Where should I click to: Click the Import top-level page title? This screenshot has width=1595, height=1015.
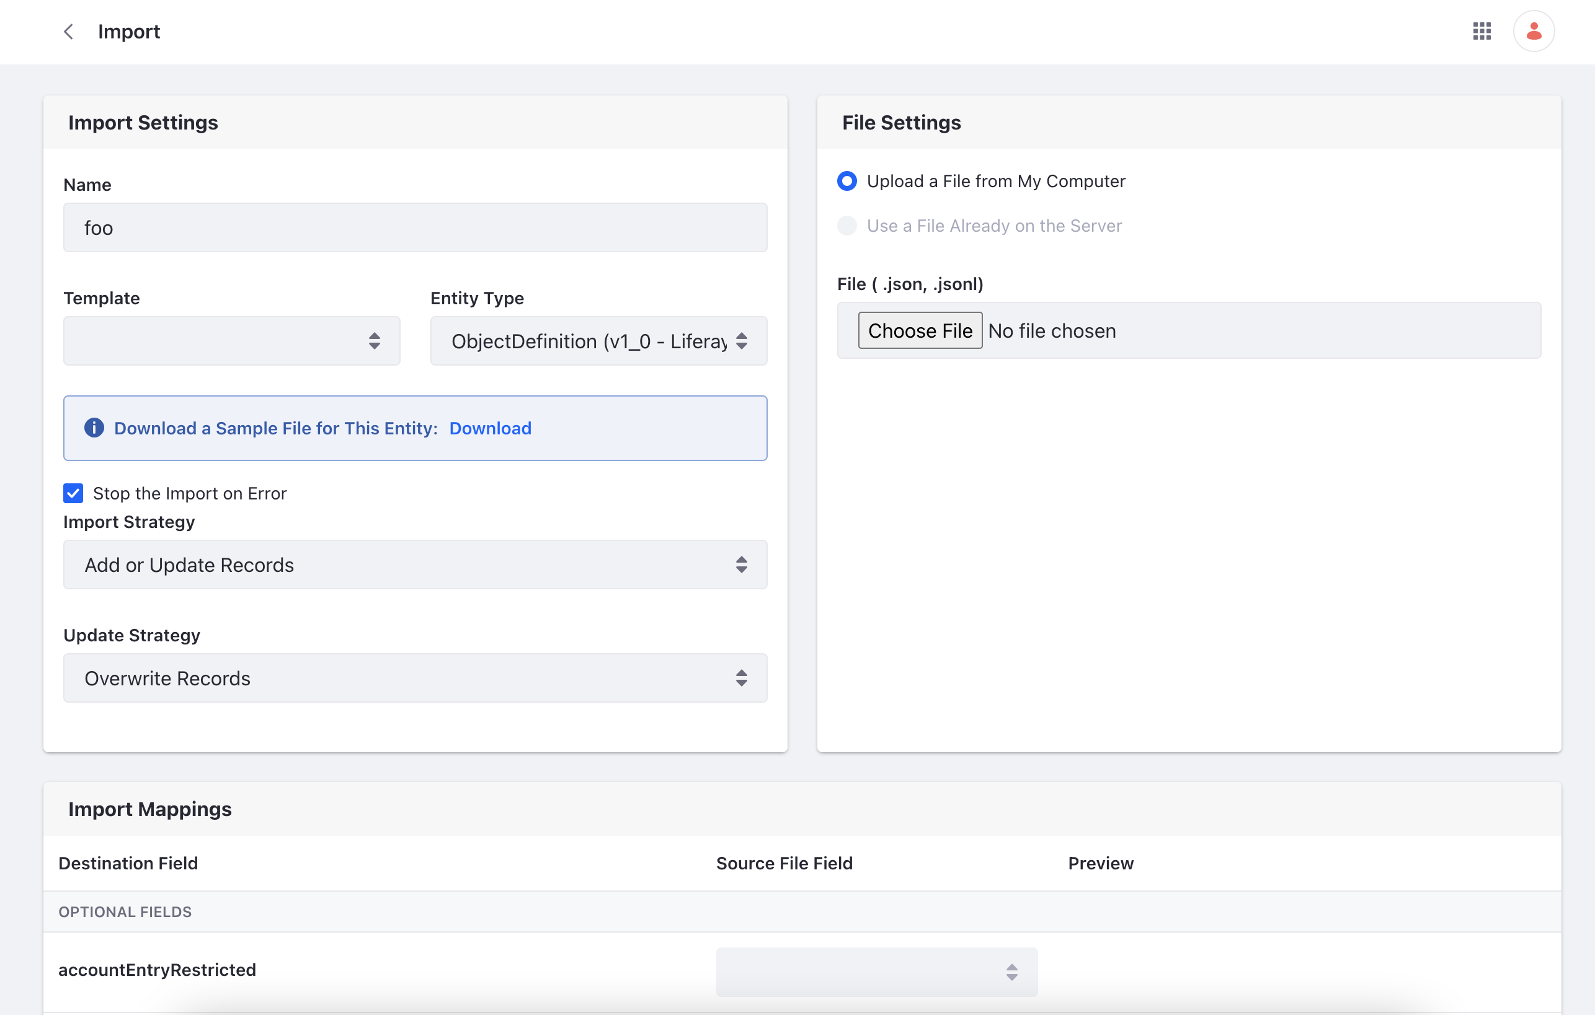[x=128, y=32]
